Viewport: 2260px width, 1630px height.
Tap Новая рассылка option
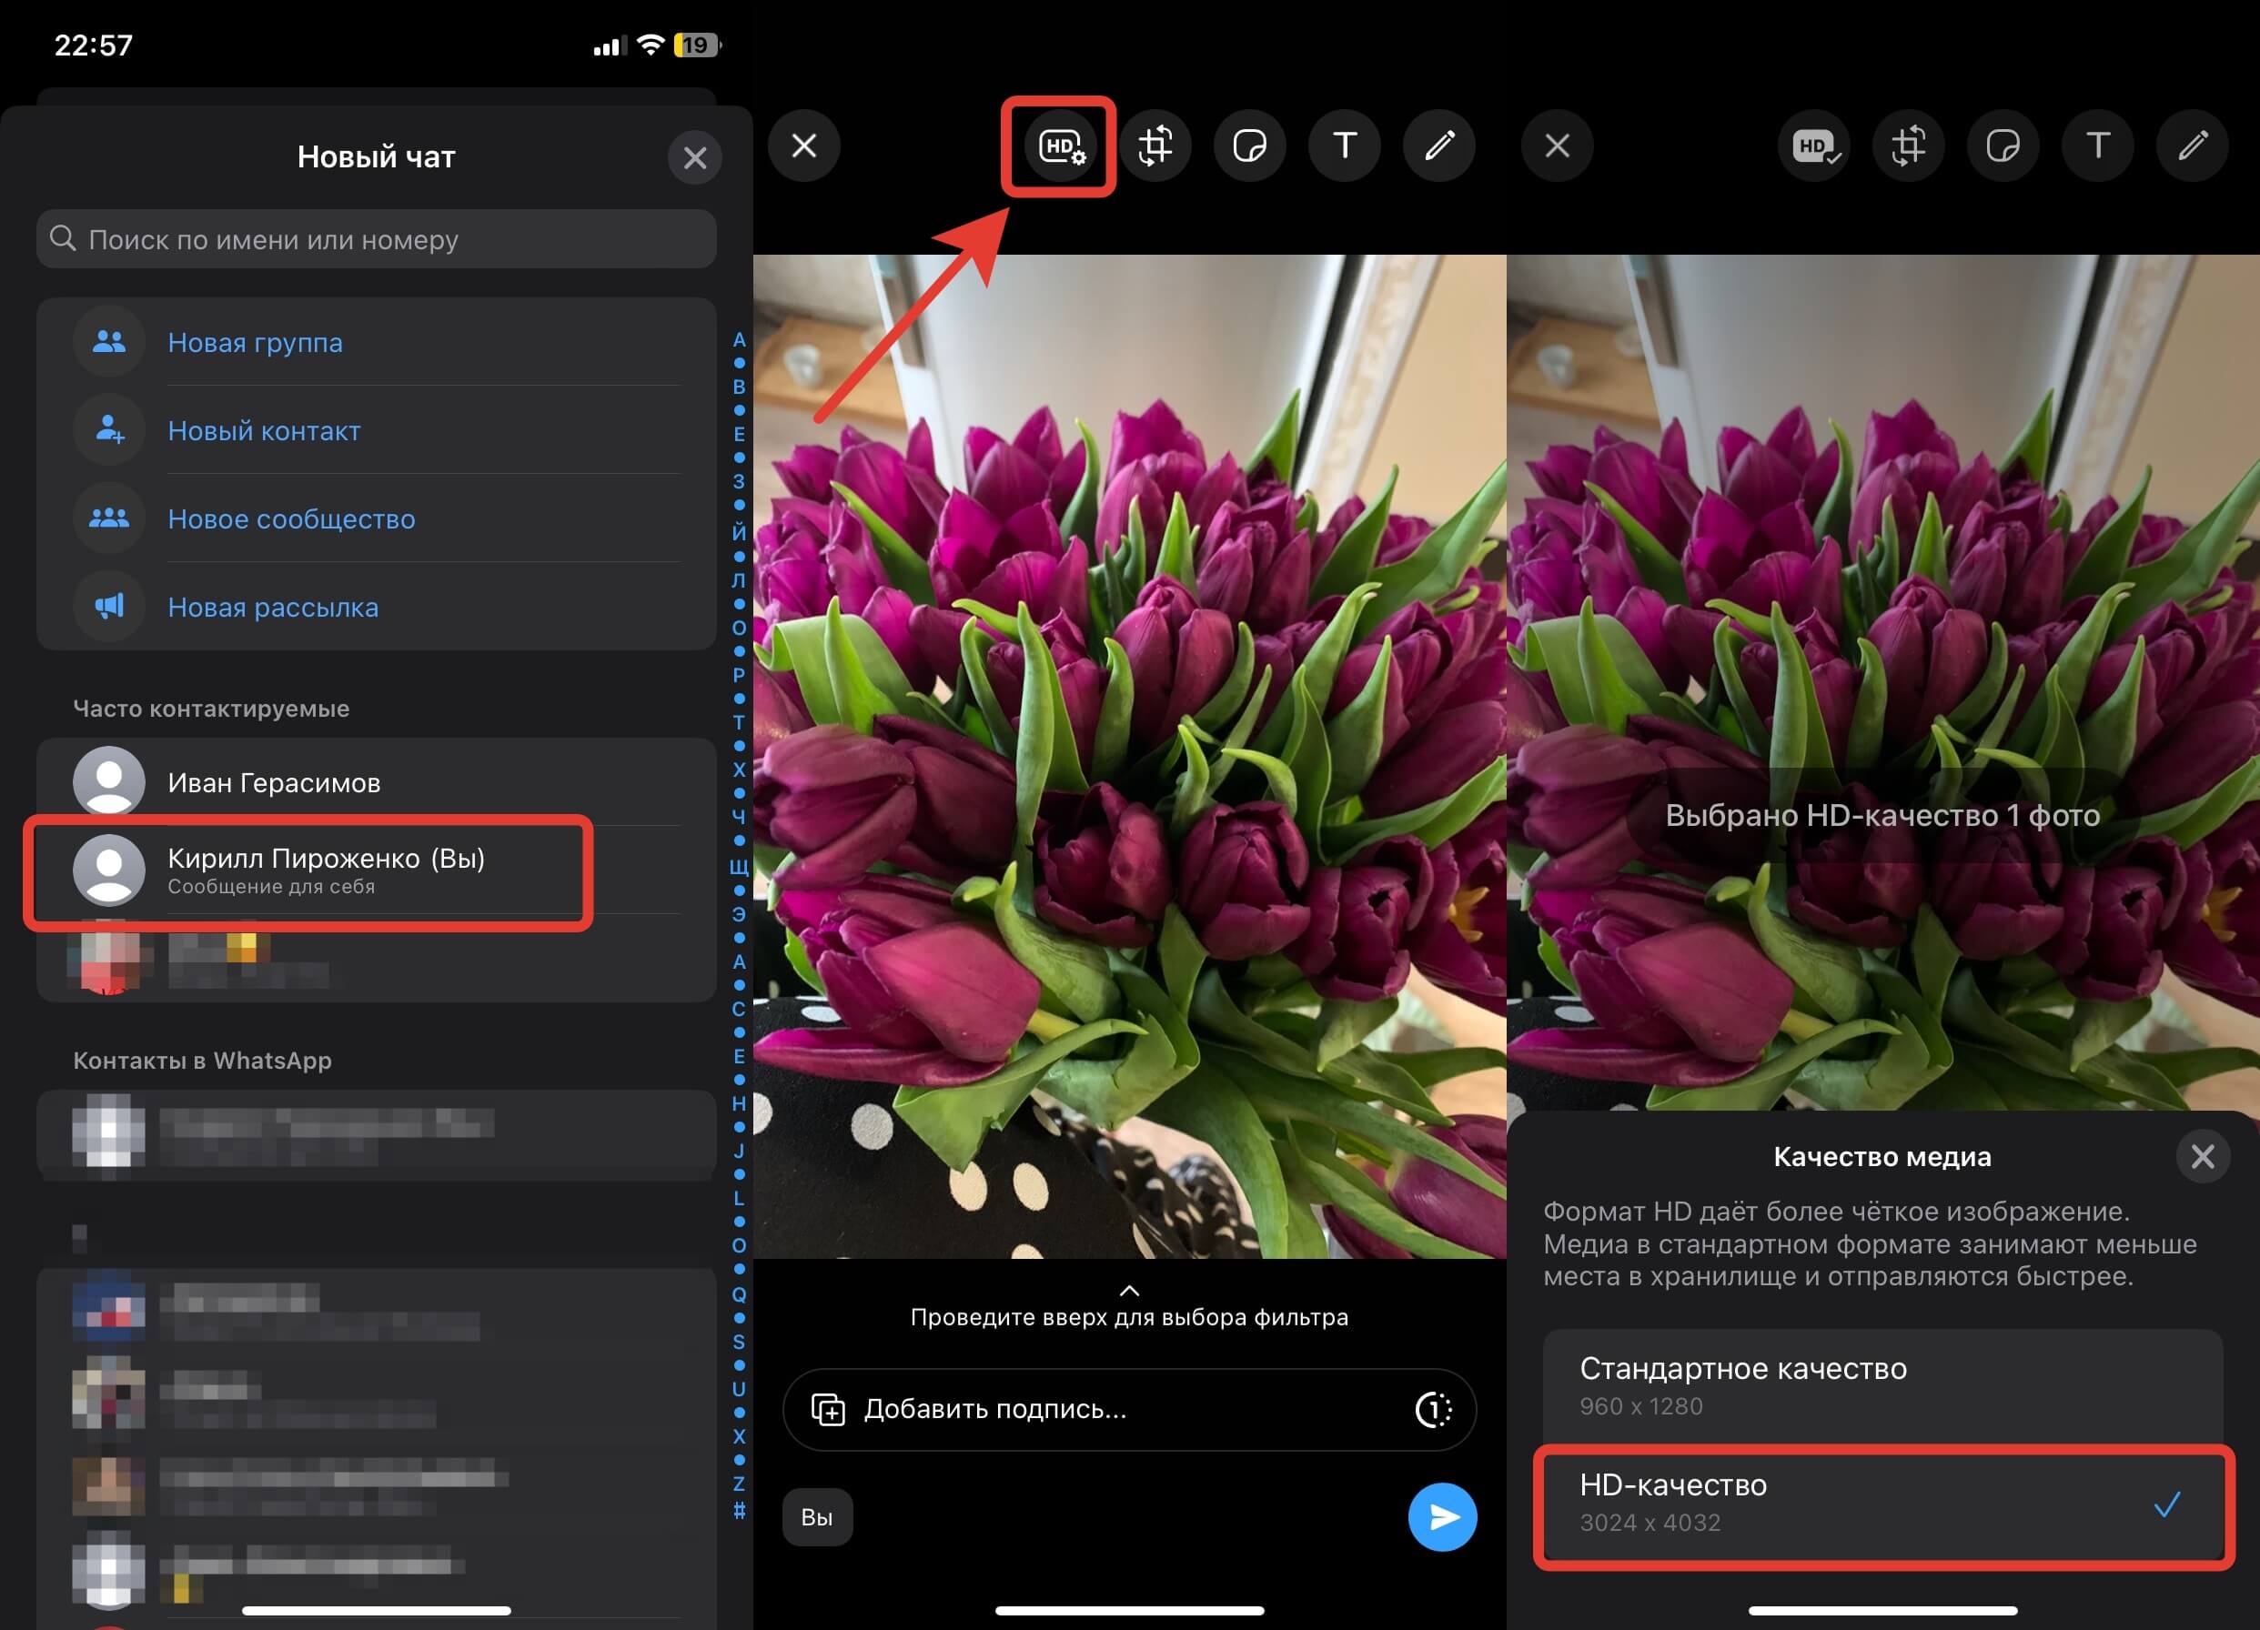pos(273,607)
